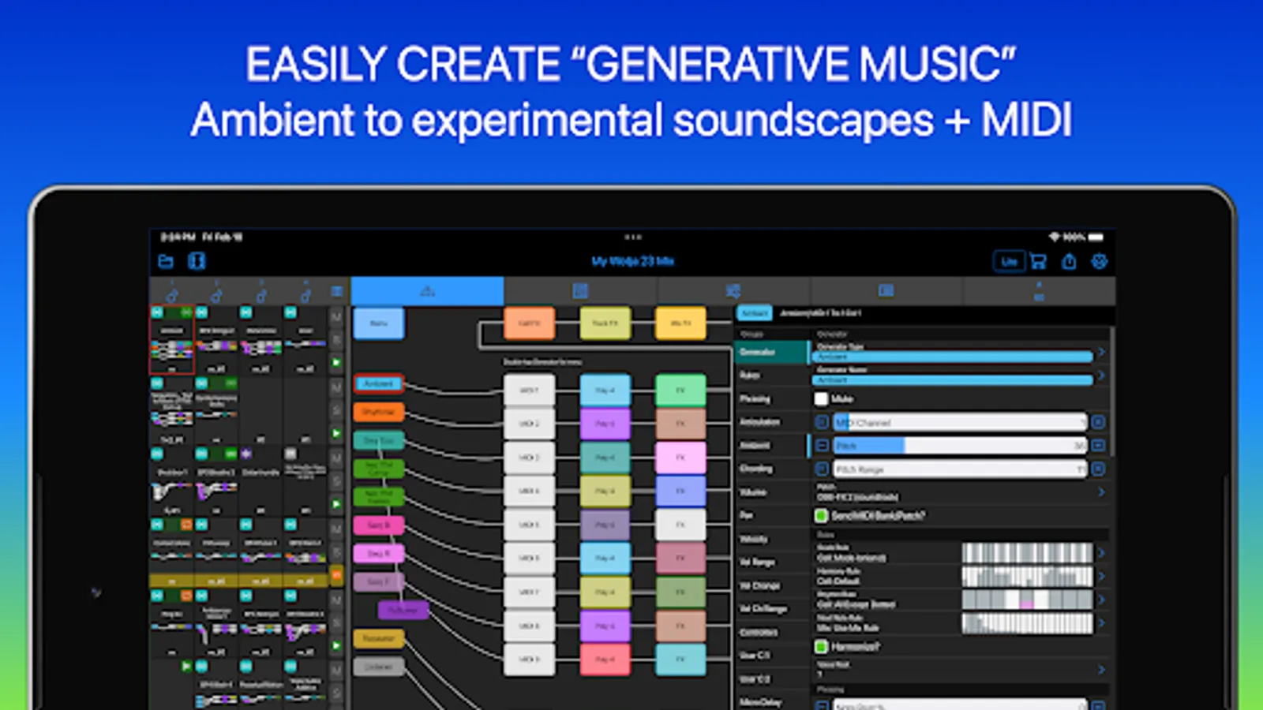Switch to the highlighted network design tab
Screen dimensions: 1263x710
(x=427, y=291)
